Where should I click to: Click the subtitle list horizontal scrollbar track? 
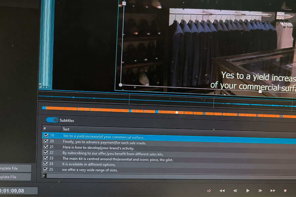coord(171,177)
